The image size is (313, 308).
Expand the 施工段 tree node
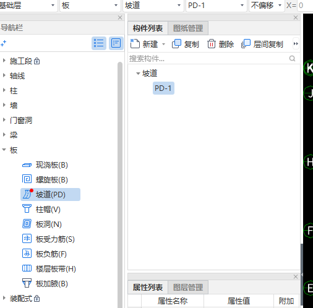(x=4, y=61)
